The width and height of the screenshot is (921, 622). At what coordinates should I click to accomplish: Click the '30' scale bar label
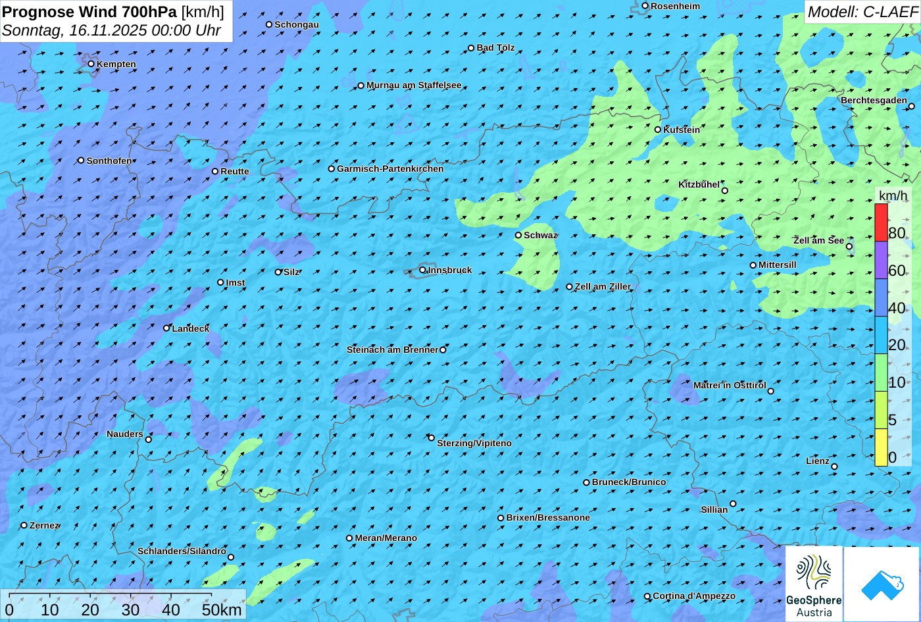pyautogui.click(x=130, y=609)
